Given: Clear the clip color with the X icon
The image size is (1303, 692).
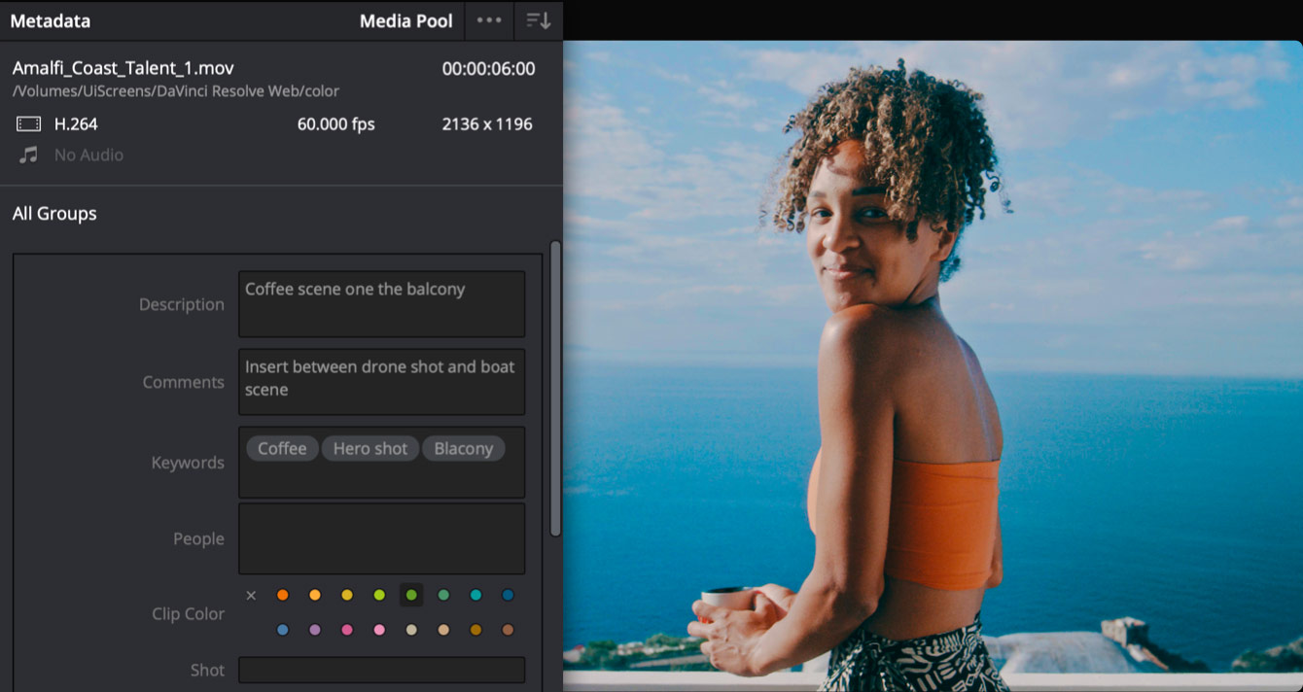Looking at the screenshot, I should [251, 595].
